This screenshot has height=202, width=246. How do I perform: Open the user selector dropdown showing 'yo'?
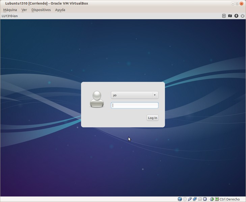pos(135,95)
